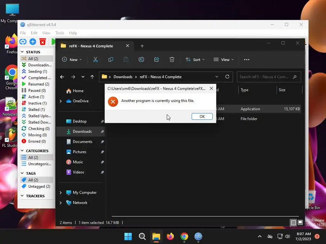The image size is (326, 244).
Task: Open Videos in Explorer sidebar
Action: (x=78, y=172)
